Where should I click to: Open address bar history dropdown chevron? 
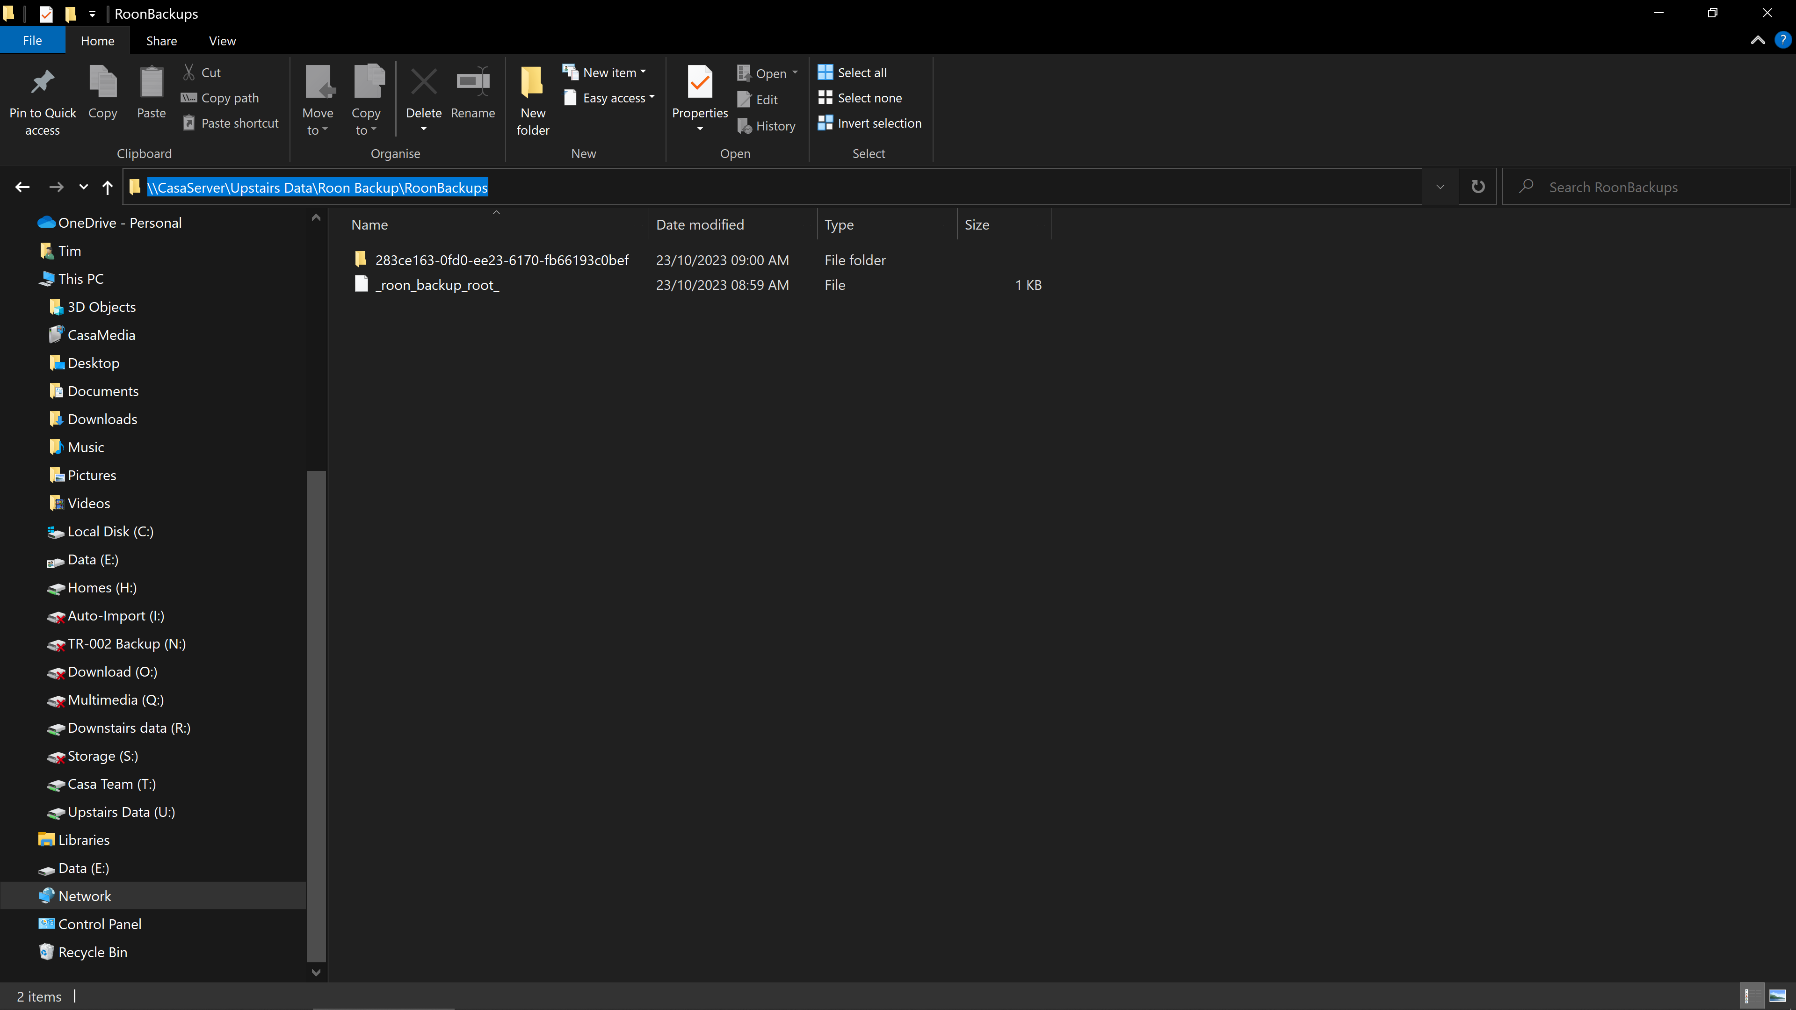[x=1440, y=187]
